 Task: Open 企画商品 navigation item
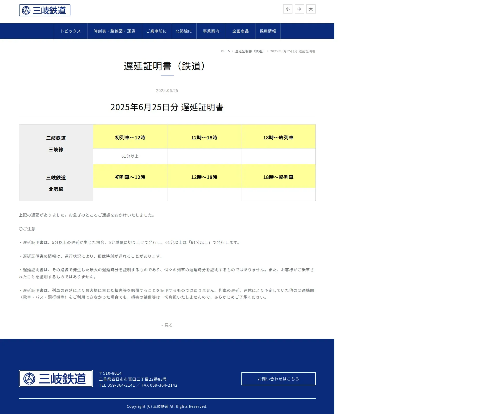[240, 31]
